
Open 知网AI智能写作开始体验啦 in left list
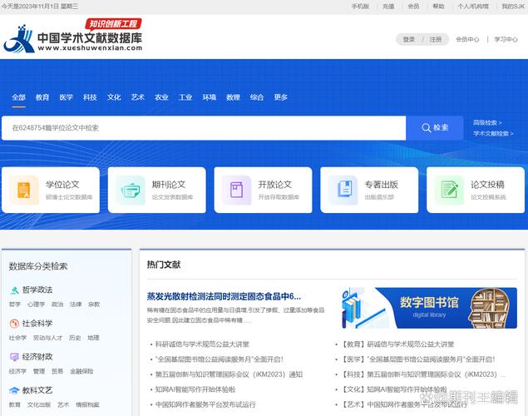point(195,389)
